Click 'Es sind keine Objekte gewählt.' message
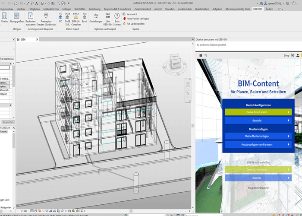 click(211, 45)
